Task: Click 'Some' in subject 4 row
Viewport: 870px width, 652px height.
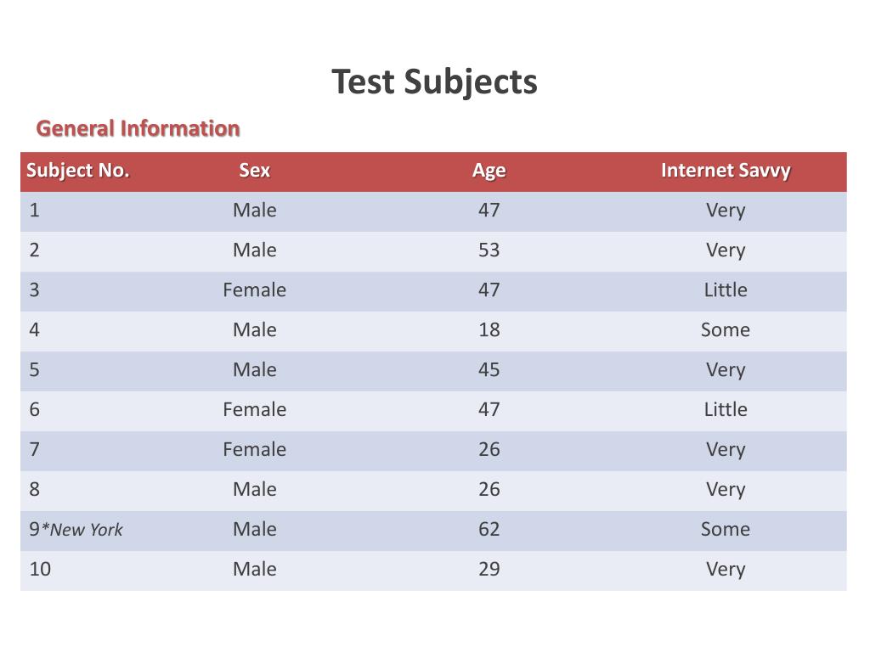Action: point(726,330)
